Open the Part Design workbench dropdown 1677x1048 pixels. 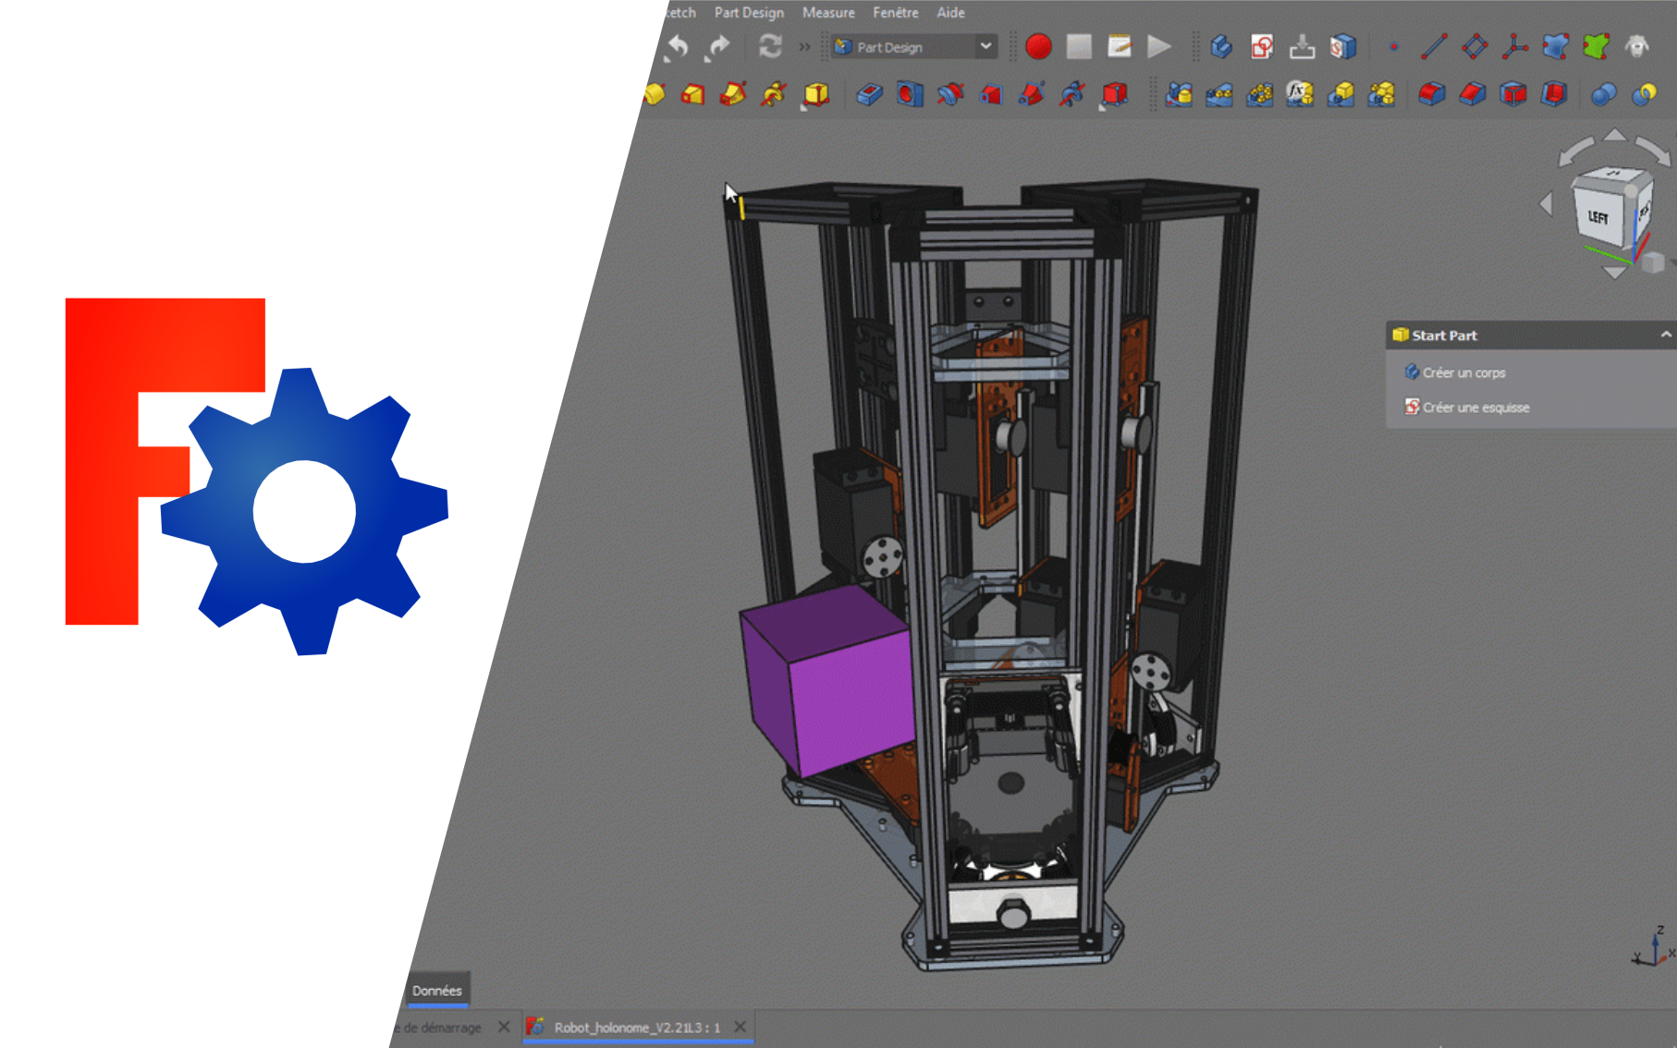click(x=985, y=46)
